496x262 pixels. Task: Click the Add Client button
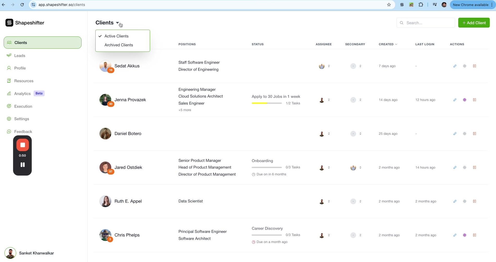[x=474, y=23]
